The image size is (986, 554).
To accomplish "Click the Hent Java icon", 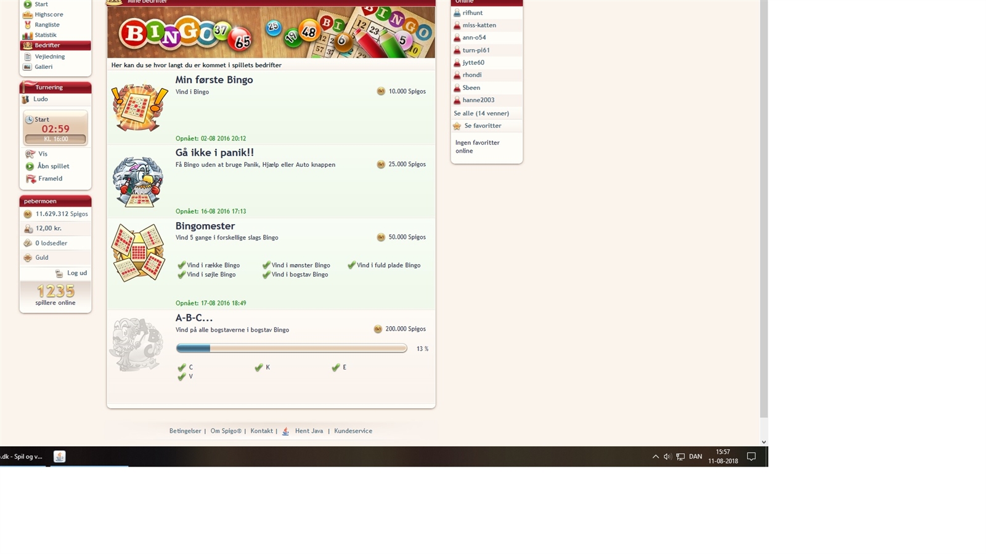I will (285, 432).
